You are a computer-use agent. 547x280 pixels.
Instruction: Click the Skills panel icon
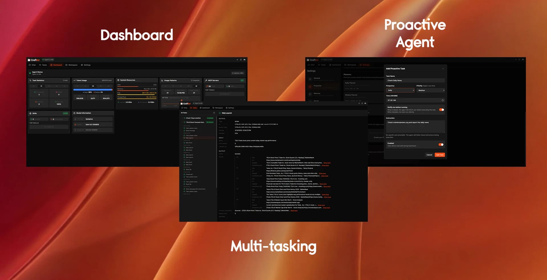[x=30, y=113]
